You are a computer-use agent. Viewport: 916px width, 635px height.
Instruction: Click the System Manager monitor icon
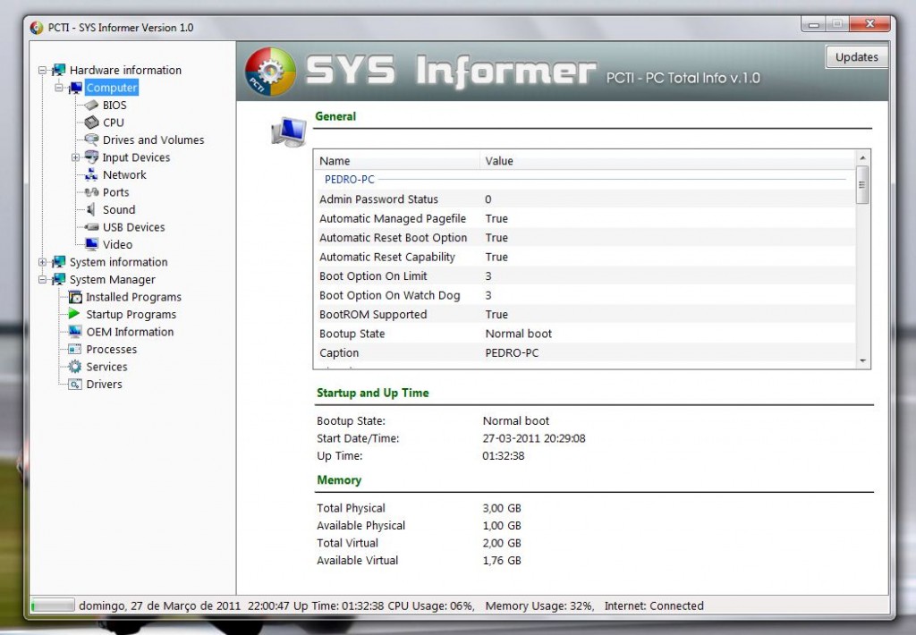click(58, 279)
